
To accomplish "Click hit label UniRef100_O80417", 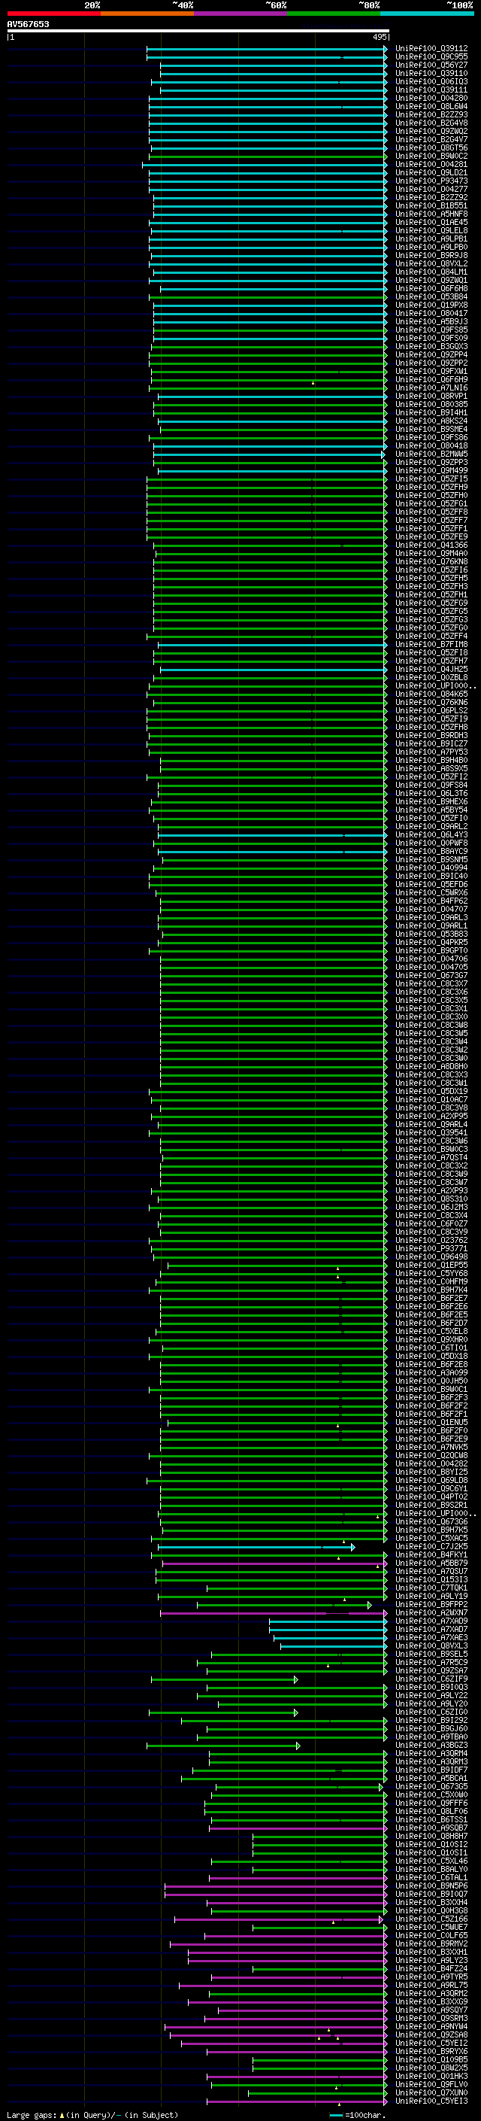I will tap(431, 314).
